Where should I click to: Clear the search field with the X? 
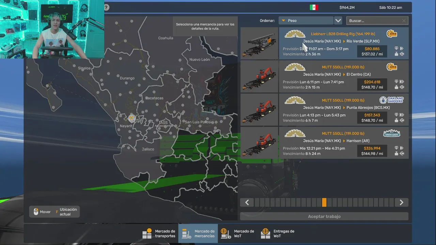(404, 21)
